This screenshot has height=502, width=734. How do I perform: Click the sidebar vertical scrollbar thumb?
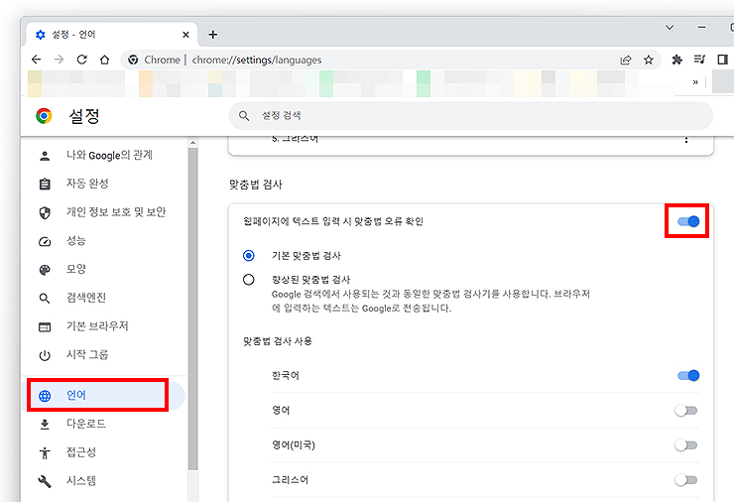[192, 310]
